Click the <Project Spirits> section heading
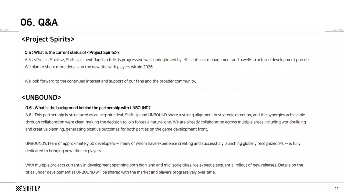This screenshot has width=344, height=194. [48, 39]
